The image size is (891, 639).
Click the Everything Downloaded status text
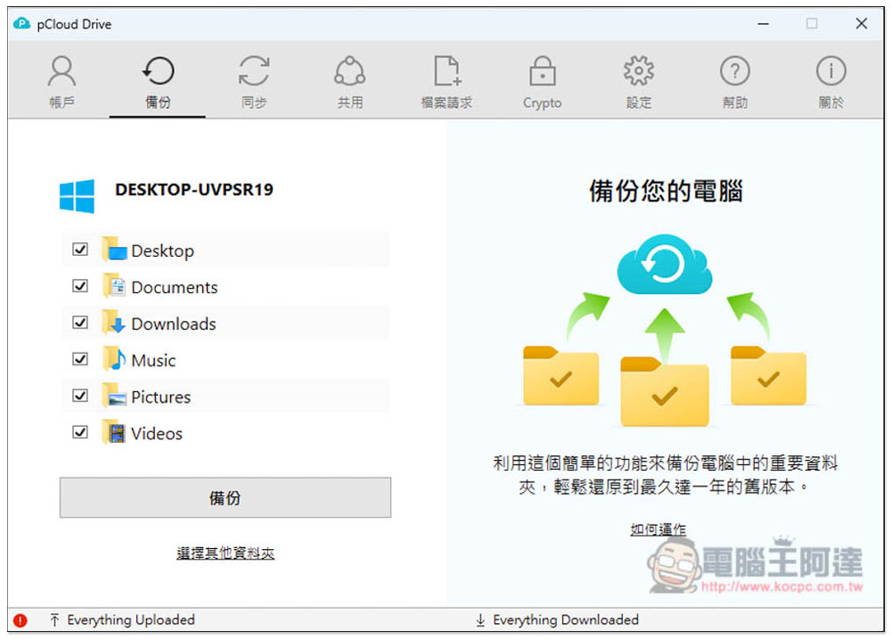click(566, 619)
